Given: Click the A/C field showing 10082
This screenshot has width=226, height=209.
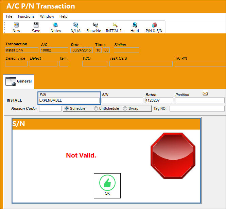Looking at the screenshot, I should point(54,50).
